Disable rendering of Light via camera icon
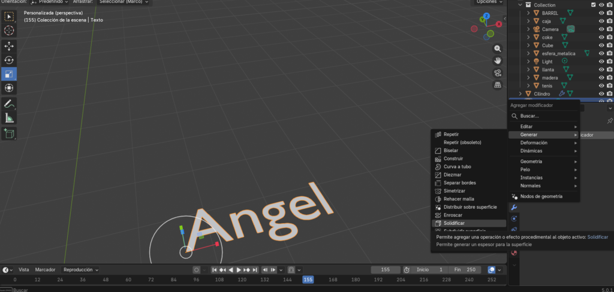 click(x=610, y=62)
